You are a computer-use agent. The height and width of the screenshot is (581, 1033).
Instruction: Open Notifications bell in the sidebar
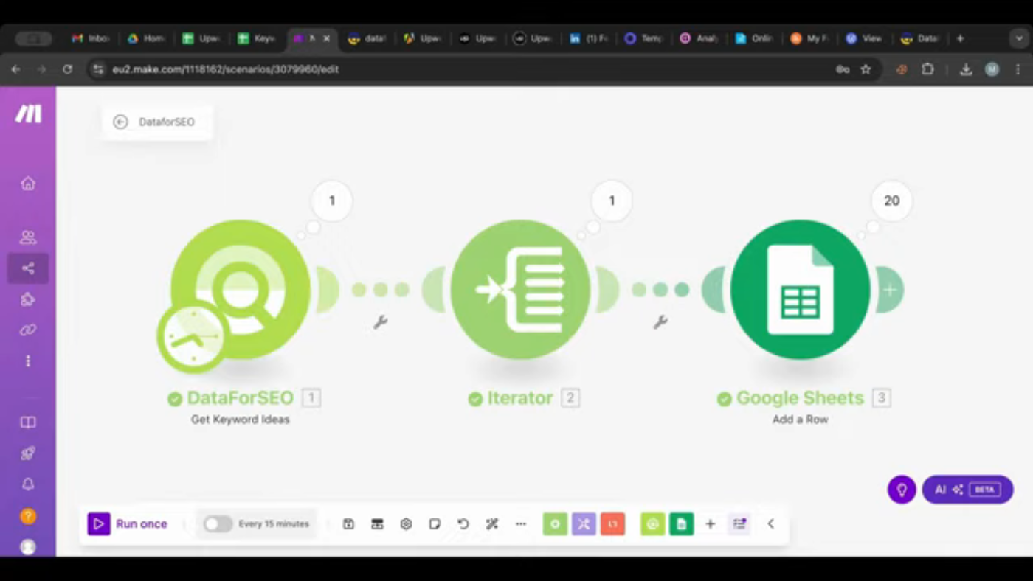28,484
